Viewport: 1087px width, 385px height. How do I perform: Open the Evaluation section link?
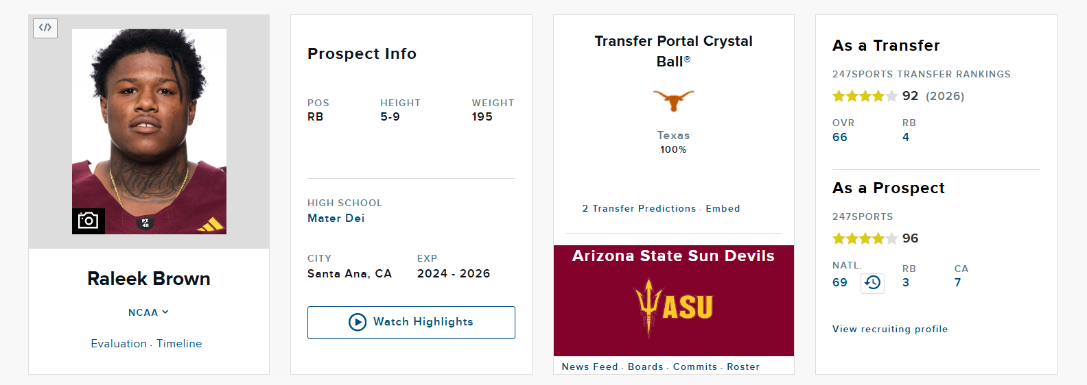(x=119, y=344)
